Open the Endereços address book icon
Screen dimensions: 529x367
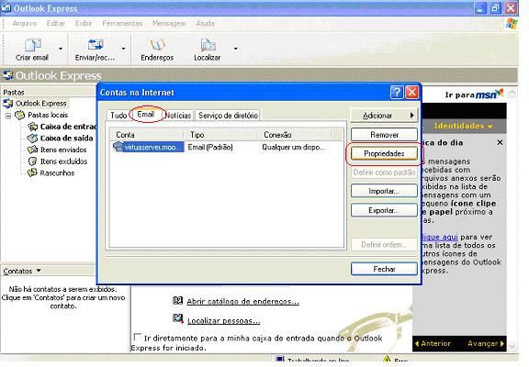157,45
